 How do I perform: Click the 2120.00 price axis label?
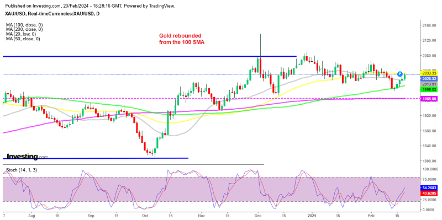(430, 40)
